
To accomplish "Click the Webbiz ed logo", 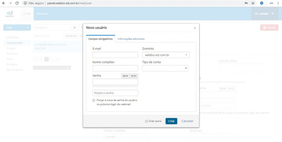I will (x=10, y=14).
